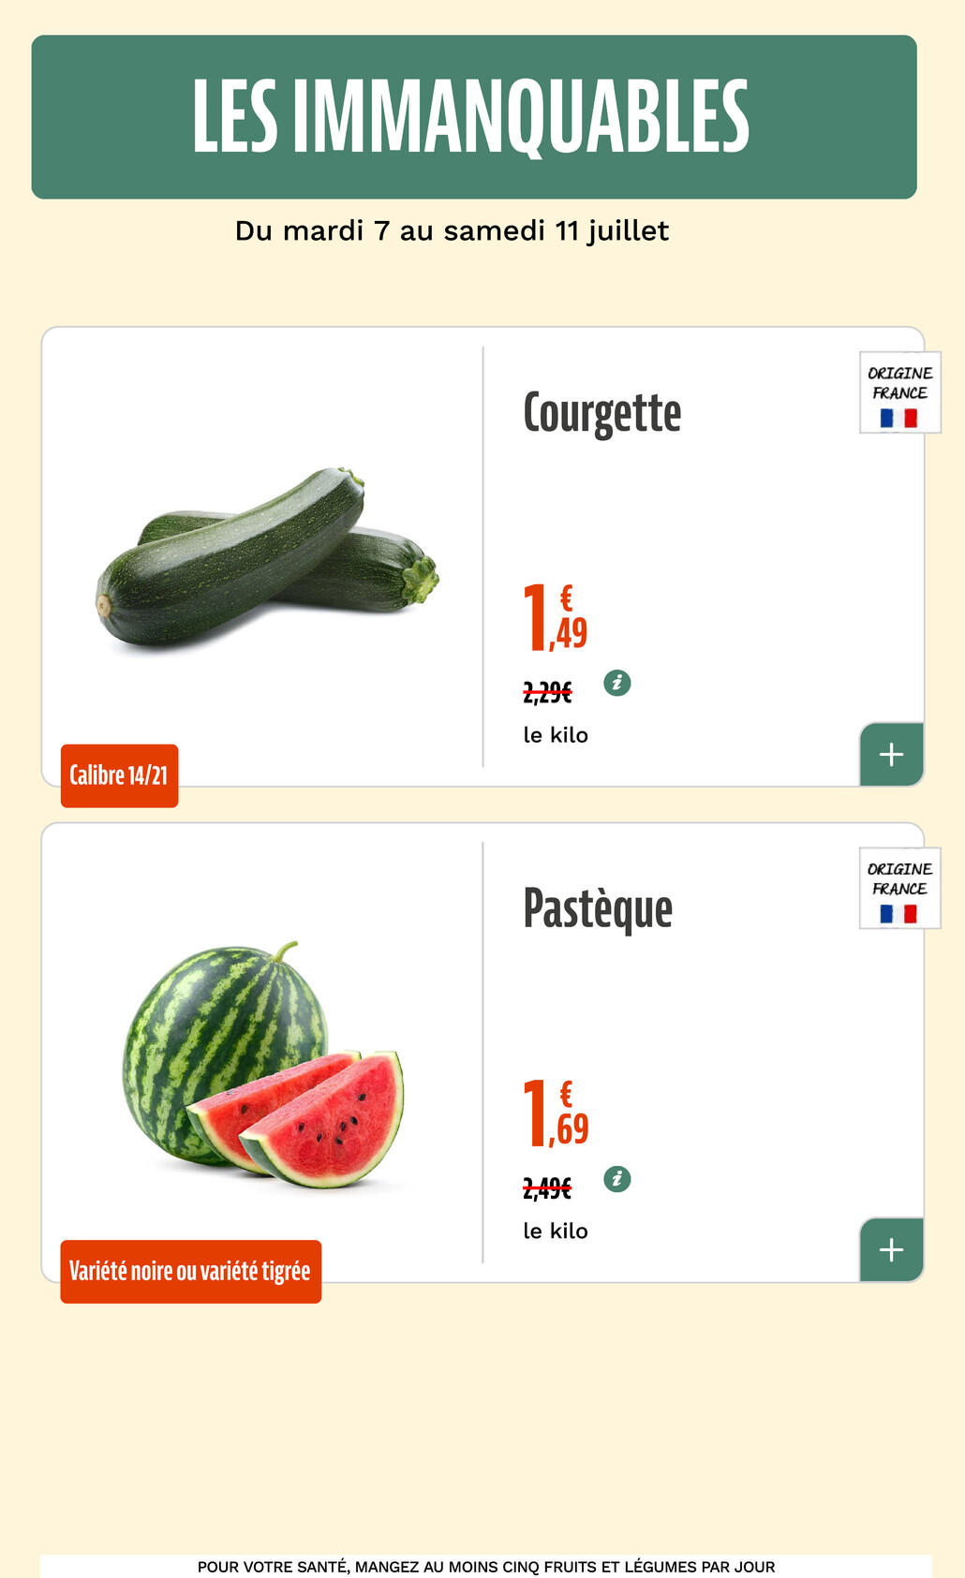The width and height of the screenshot is (965, 1578).
Task: Click the crossed-out 2,29€ old price
Action: click(x=547, y=693)
